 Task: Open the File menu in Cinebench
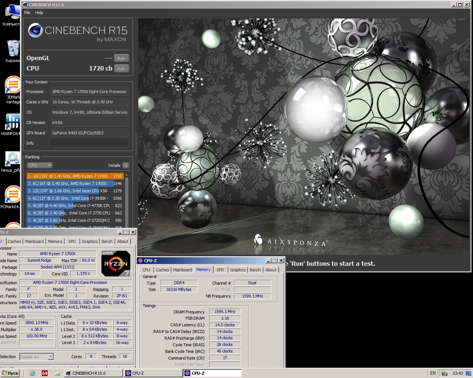[x=27, y=13]
